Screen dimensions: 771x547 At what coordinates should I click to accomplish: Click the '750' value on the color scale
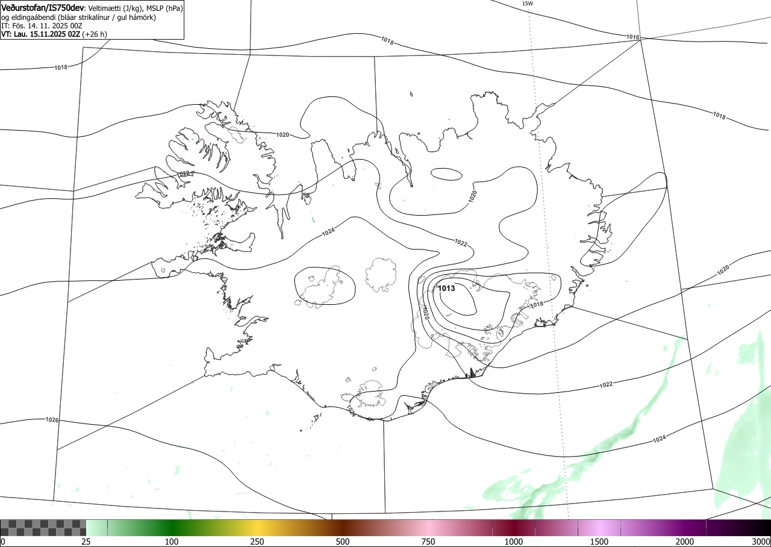pos(428,542)
